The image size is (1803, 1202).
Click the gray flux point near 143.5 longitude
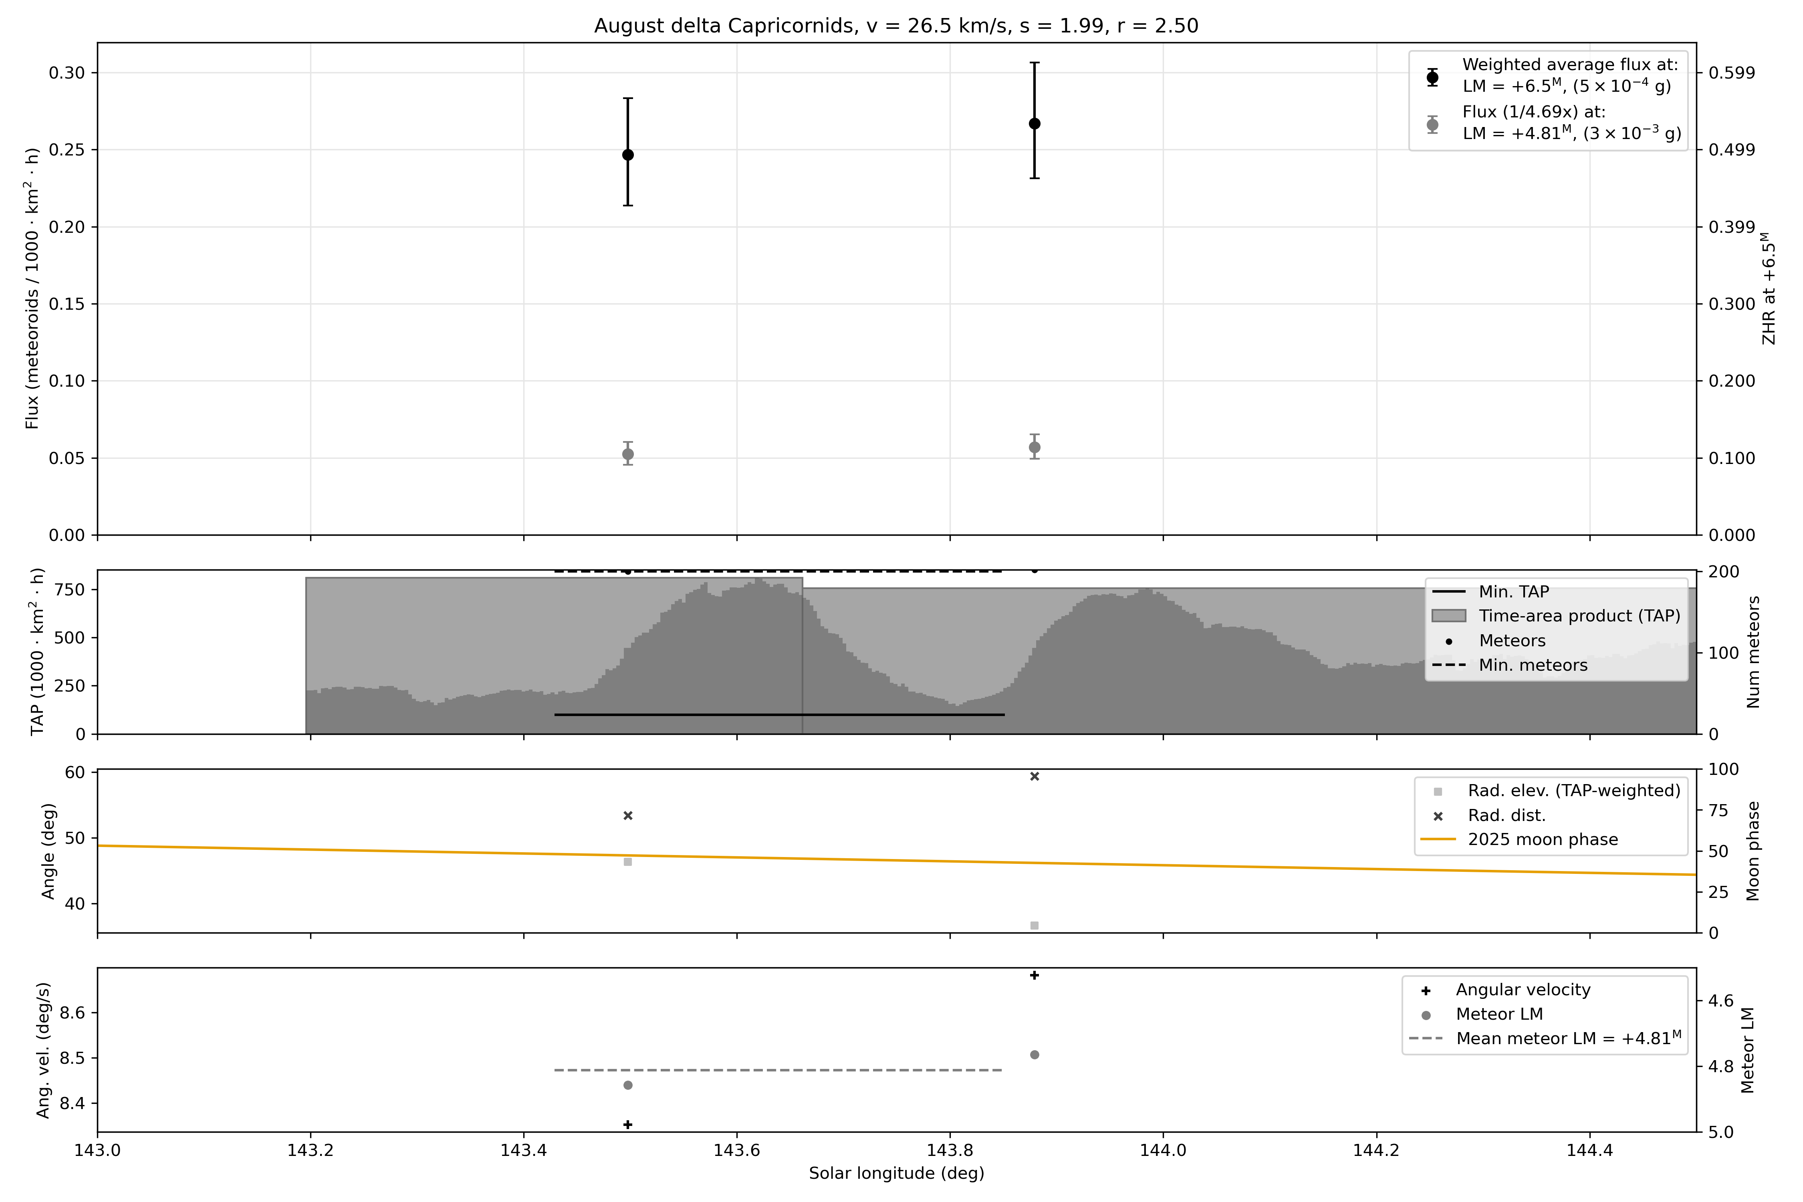click(x=628, y=454)
